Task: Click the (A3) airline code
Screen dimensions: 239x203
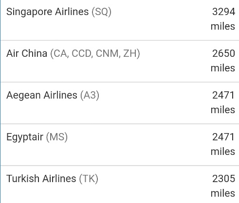Action: coord(90,95)
